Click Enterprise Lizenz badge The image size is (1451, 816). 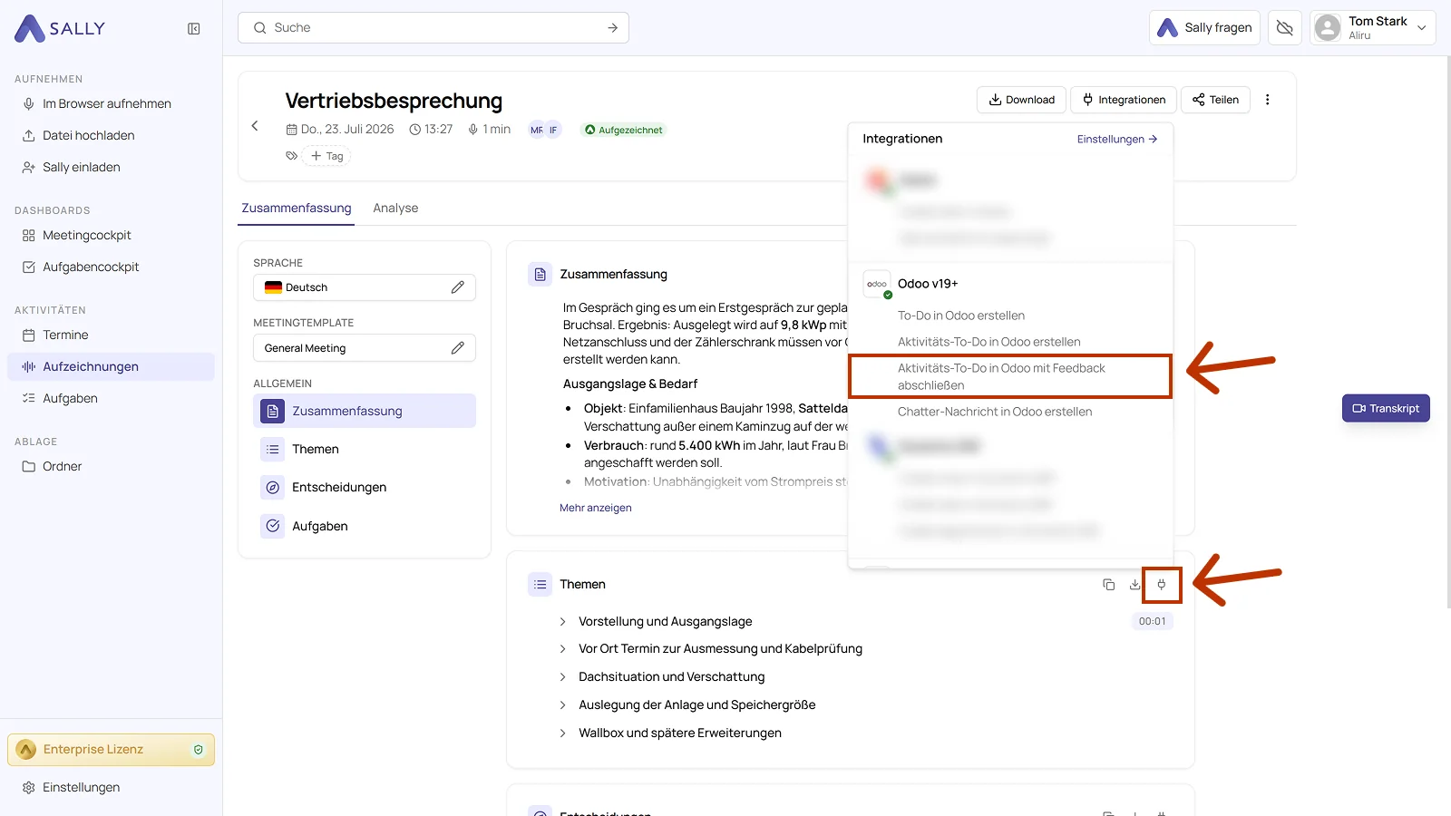coord(111,750)
